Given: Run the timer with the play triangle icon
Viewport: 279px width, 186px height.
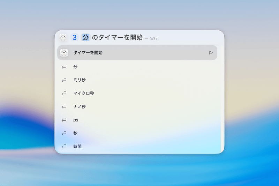Looking at the screenshot, I should [x=211, y=53].
